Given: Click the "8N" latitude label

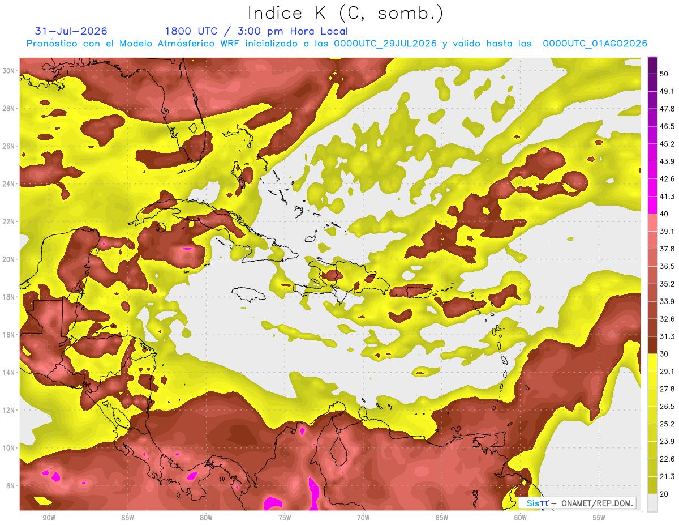Looking at the screenshot, I should (10, 485).
